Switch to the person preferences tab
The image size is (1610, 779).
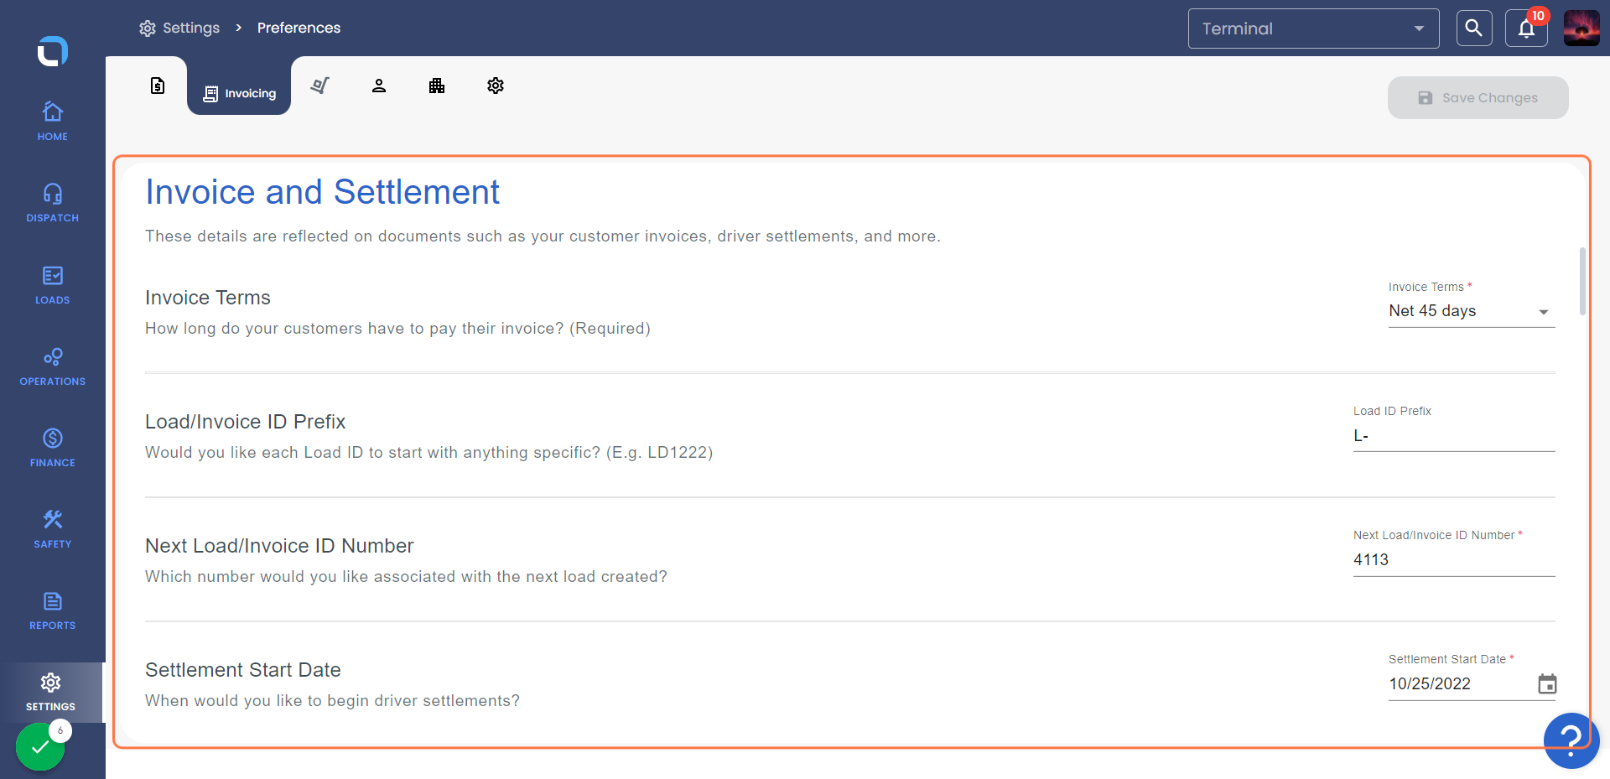[379, 86]
